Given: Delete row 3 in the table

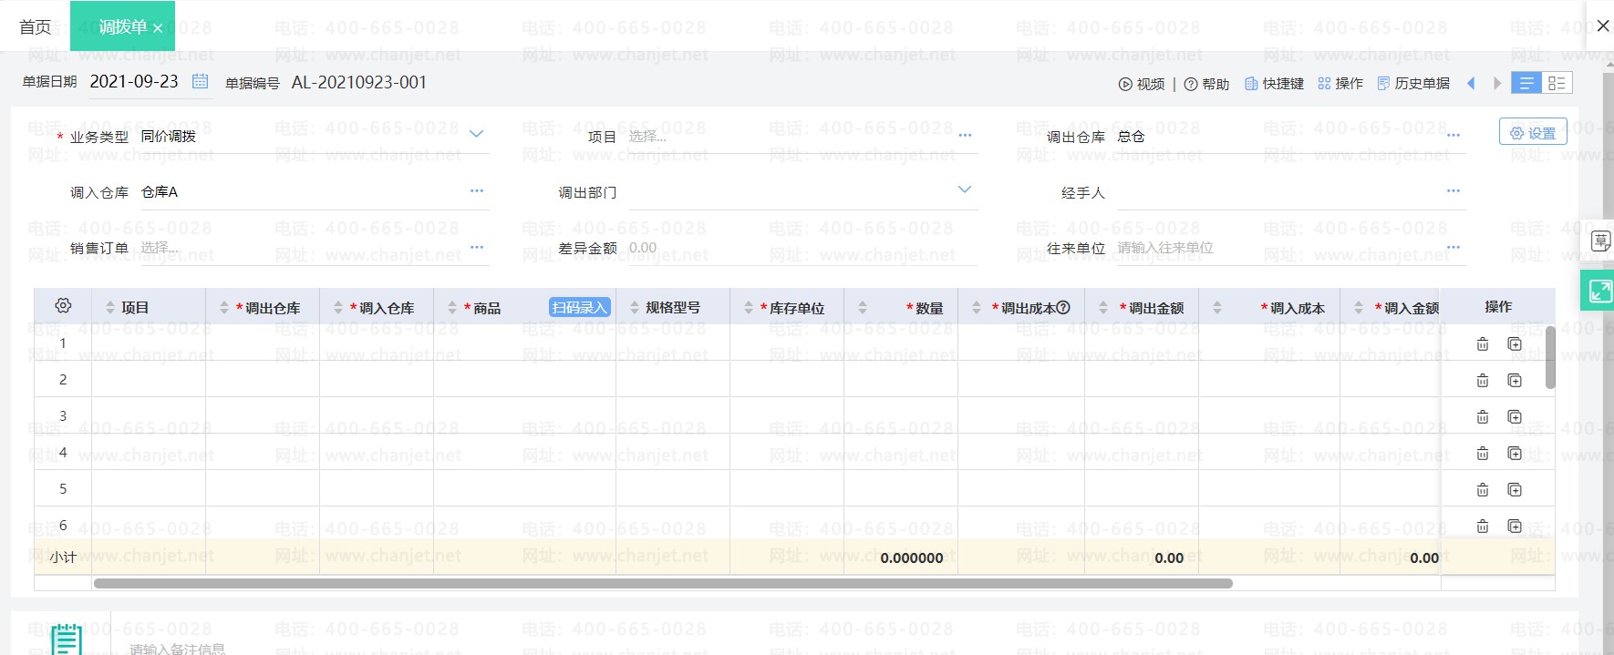Looking at the screenshot, I should pos(1483,416).
